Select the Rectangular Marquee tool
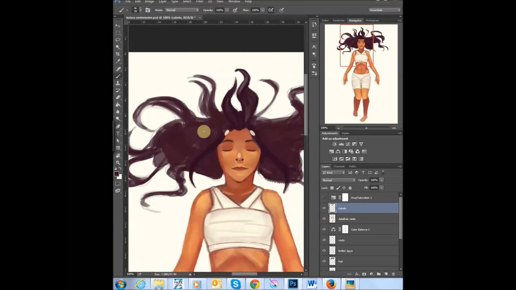 [x=118, y=33]
